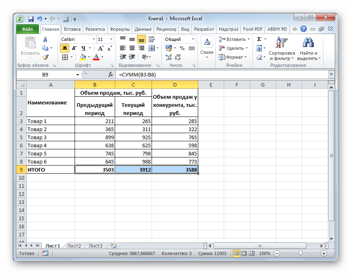Increase font size with large A
The image size is (351, 274).
[100, 48]
